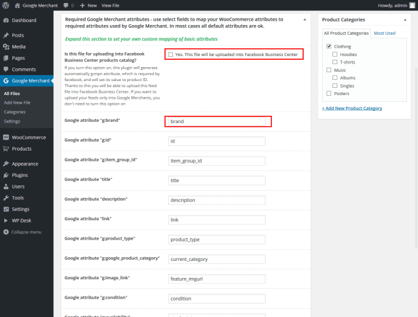Screen dimensions: 418x317
Task: Switch to Most Used tab
Action: click(x=384, y=34)
